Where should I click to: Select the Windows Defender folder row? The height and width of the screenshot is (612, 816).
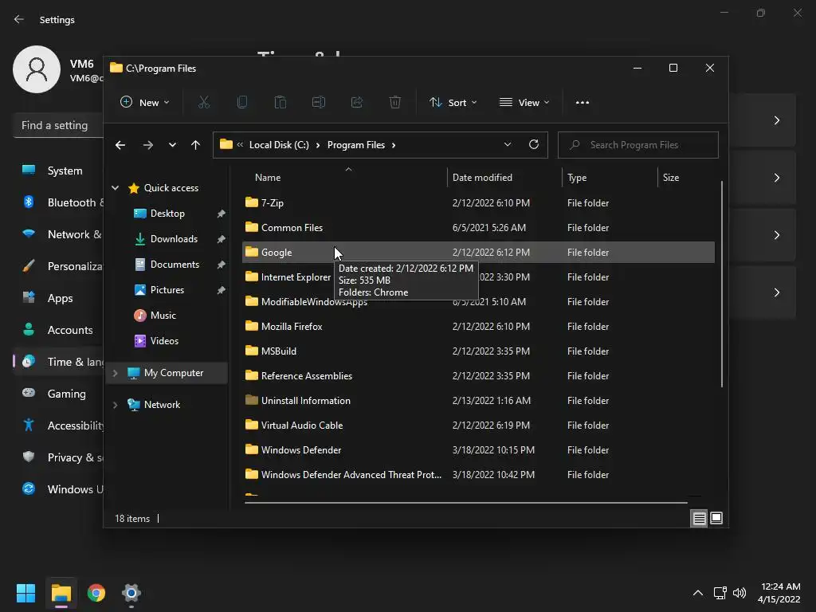point(478,450)
